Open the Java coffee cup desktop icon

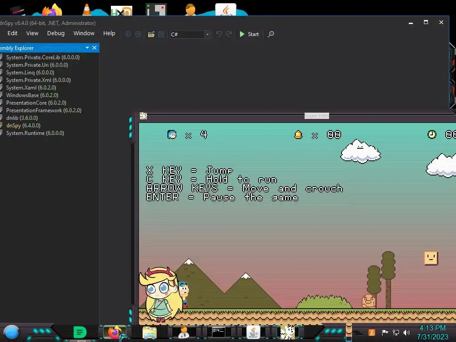pos(226,10)
